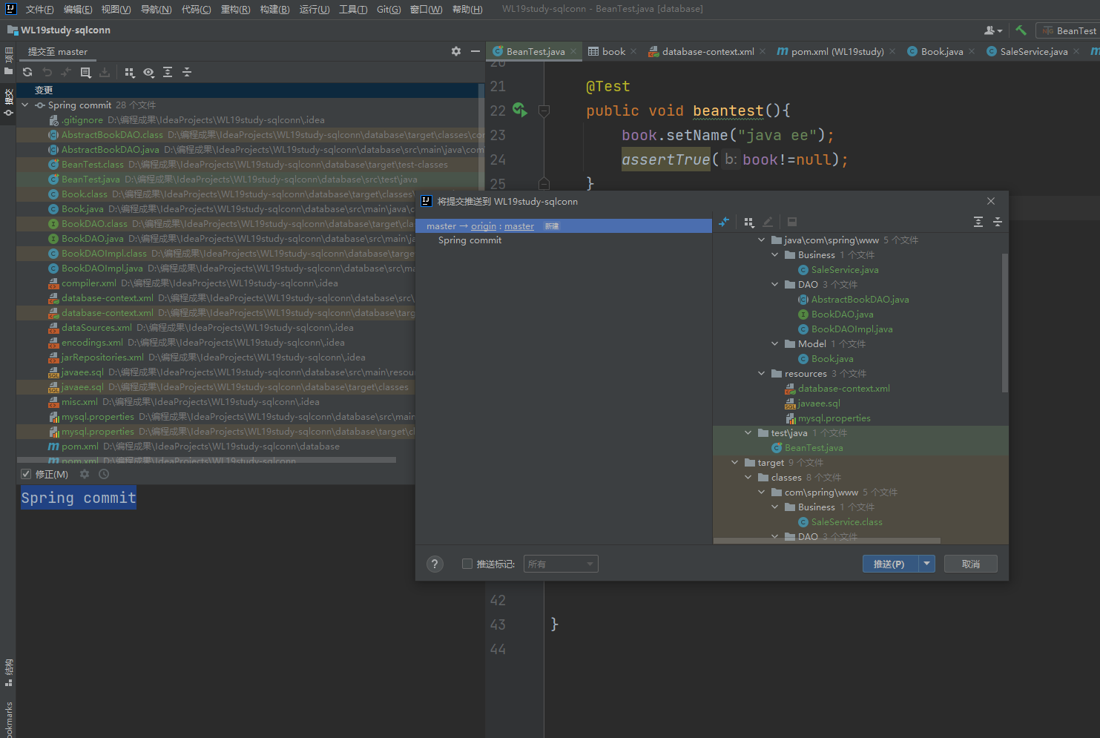1100x738 pixels.
Task: Open the push tags combo box
Action: click(561, 564)
